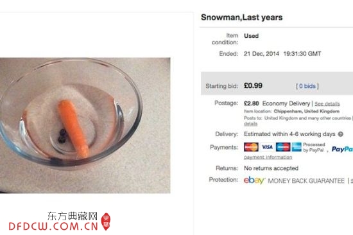The height and width of the screenshot is (235, 353).
Task: Click the American Express card icon
Action: [x=297, y=147]
